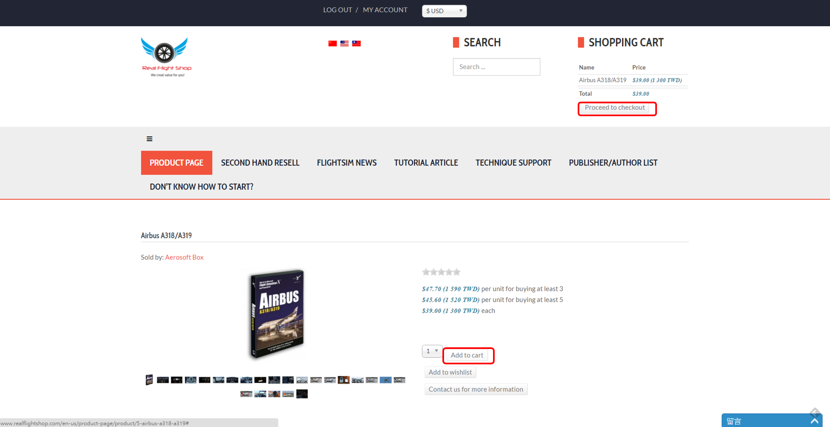This screenshot has height=427, width=830.
Task: Open the Aerosoft Box seller link
Action: (184, 257)
